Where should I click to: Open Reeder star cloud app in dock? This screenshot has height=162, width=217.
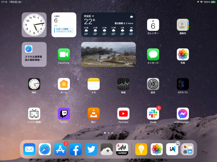pyautogui.click(x=107, y=149)
